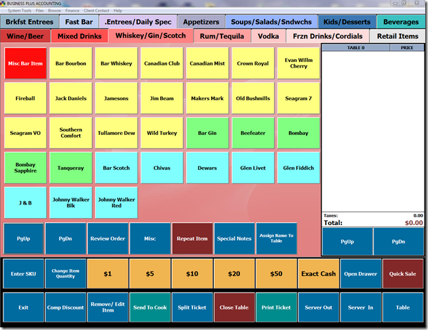Screen dimensions: 428x330
Task: Click Assign Name To Table
Action: coord(276,239)
